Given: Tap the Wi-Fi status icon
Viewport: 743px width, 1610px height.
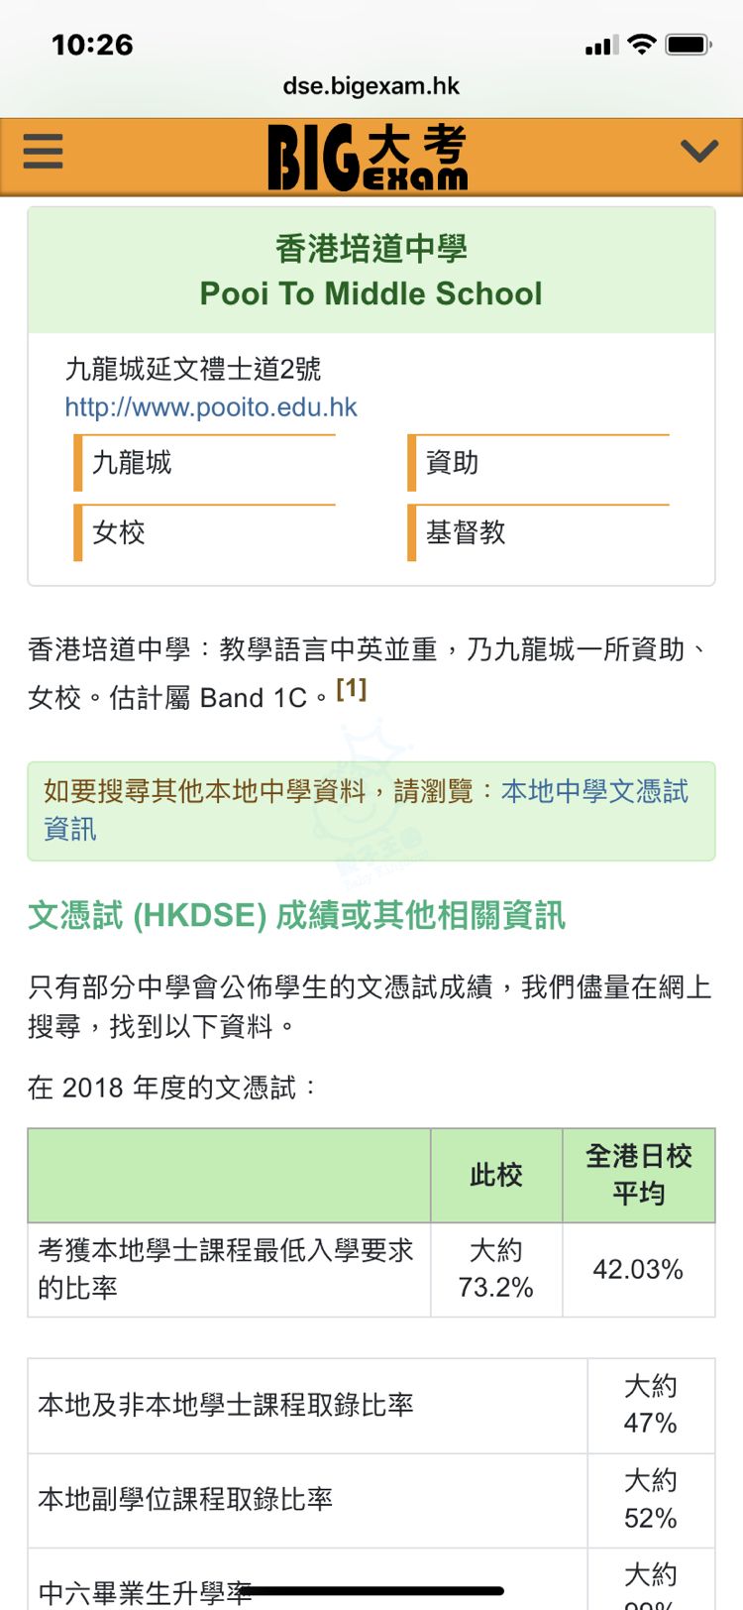Looking at the screenshot, I should pyautogui.click(x=642, y=45).
